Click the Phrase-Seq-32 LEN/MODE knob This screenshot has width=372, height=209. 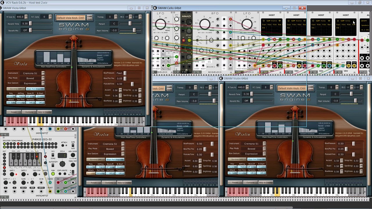(x=73, y=155)
